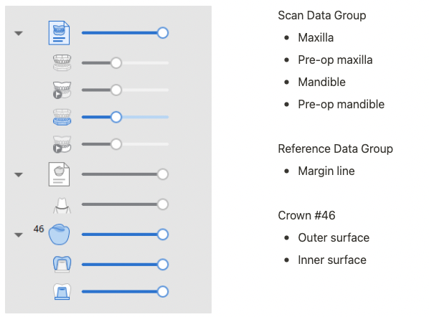Select the Pre-op mandible icon with play badge
This screenshot has height=317, width=429.
pos(62,144)
